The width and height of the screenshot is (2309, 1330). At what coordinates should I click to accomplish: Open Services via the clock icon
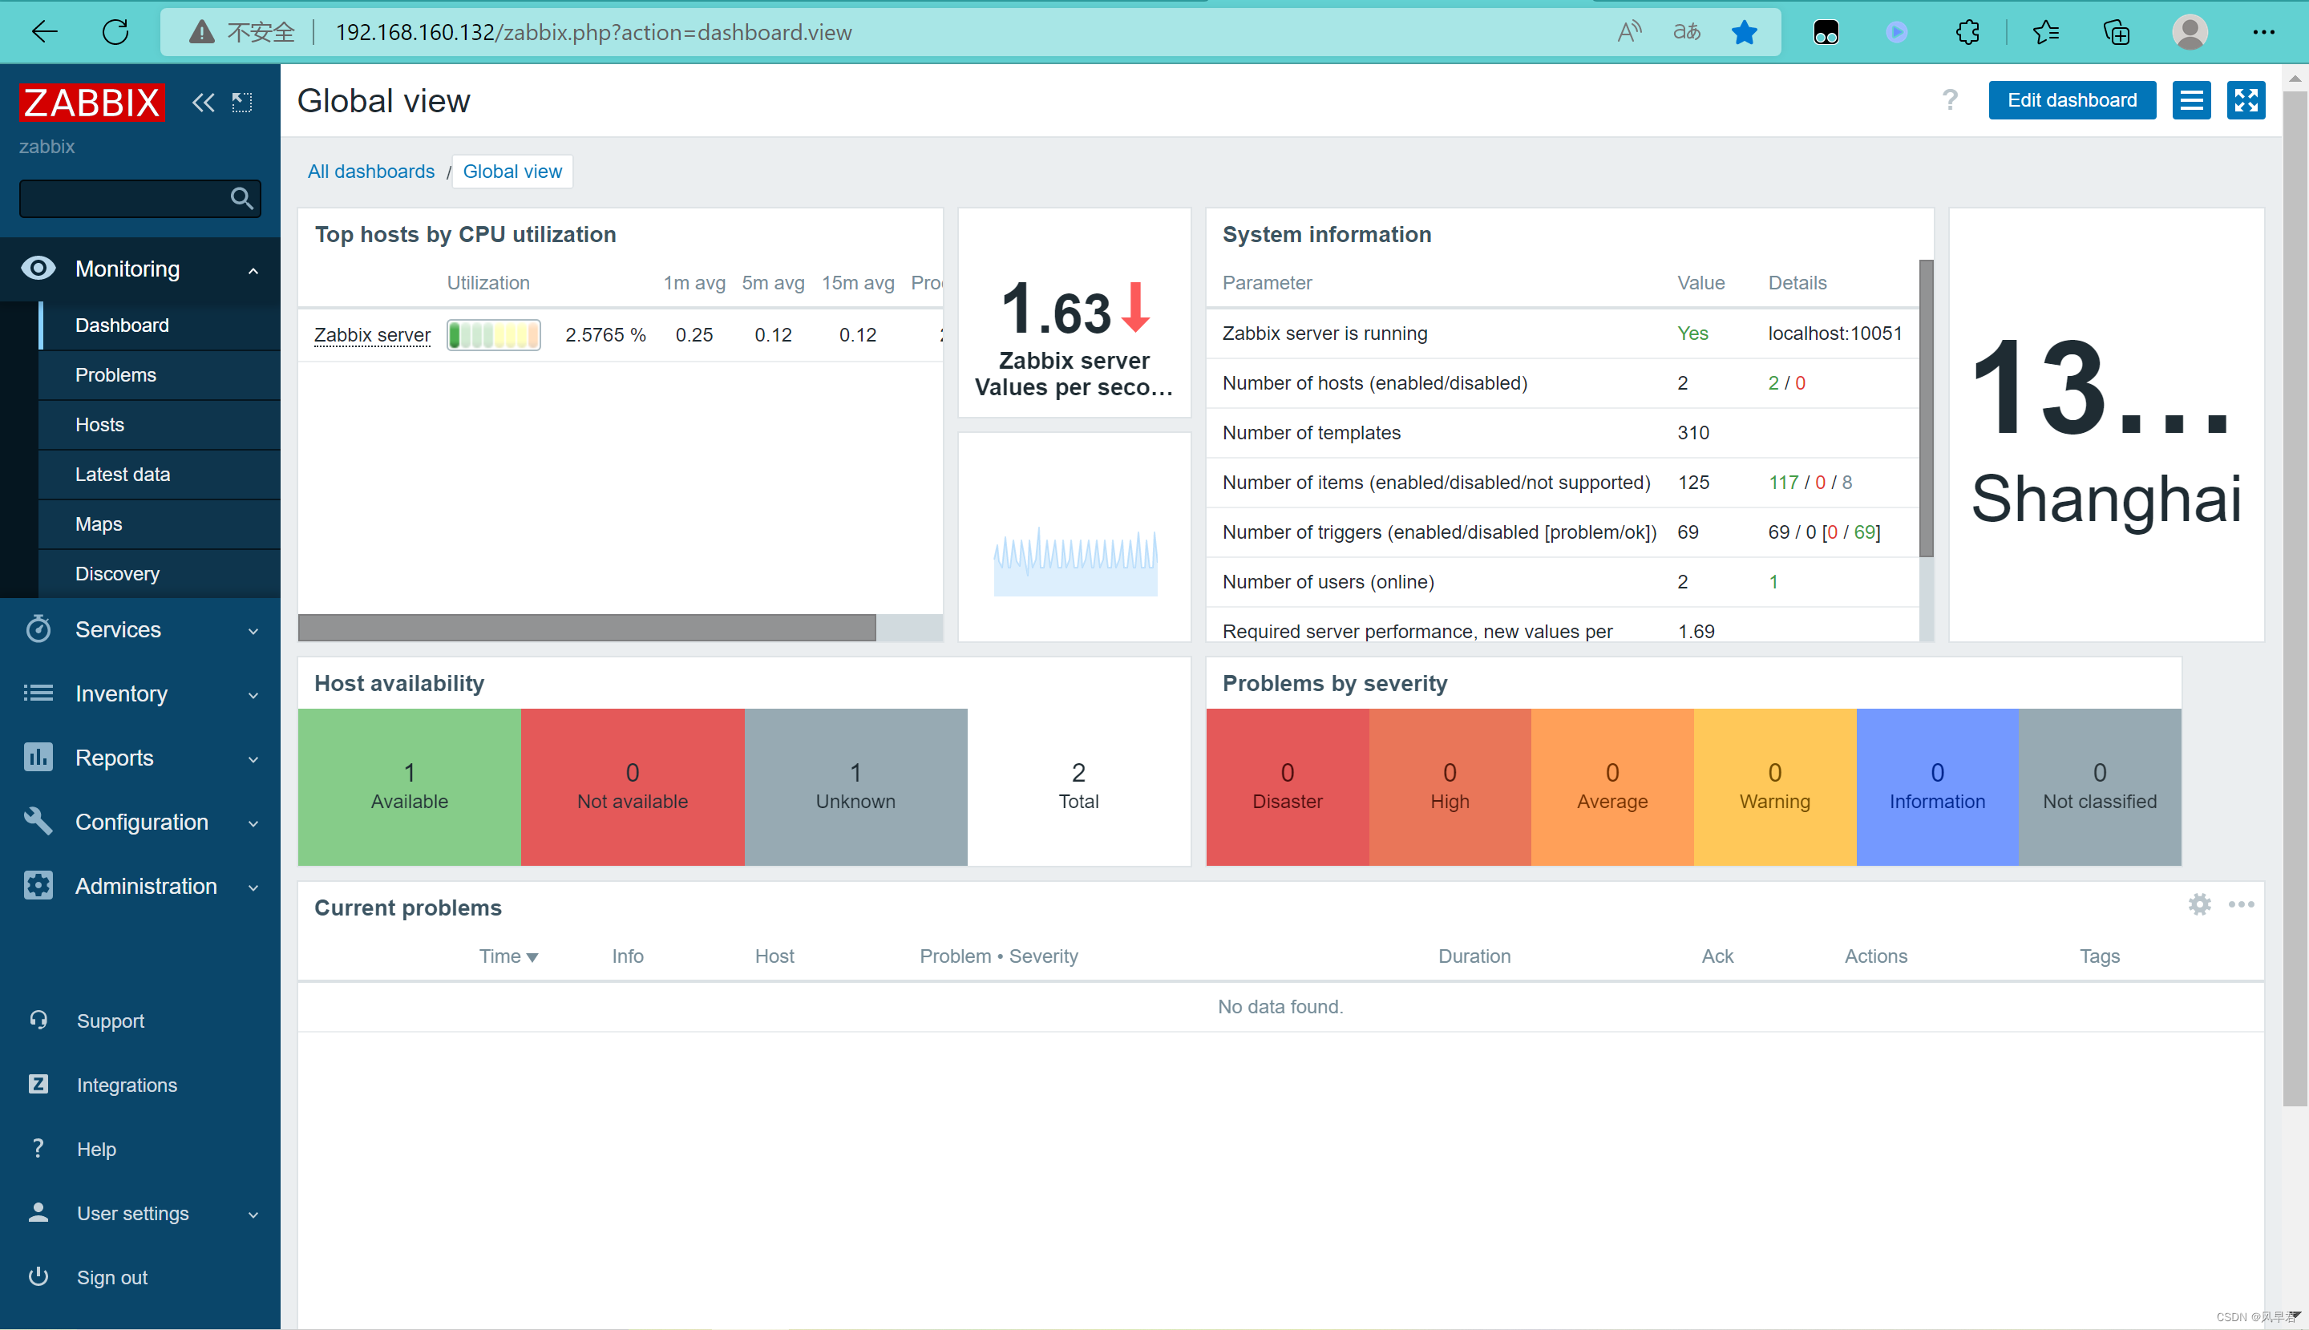click(x=38, y=629)
